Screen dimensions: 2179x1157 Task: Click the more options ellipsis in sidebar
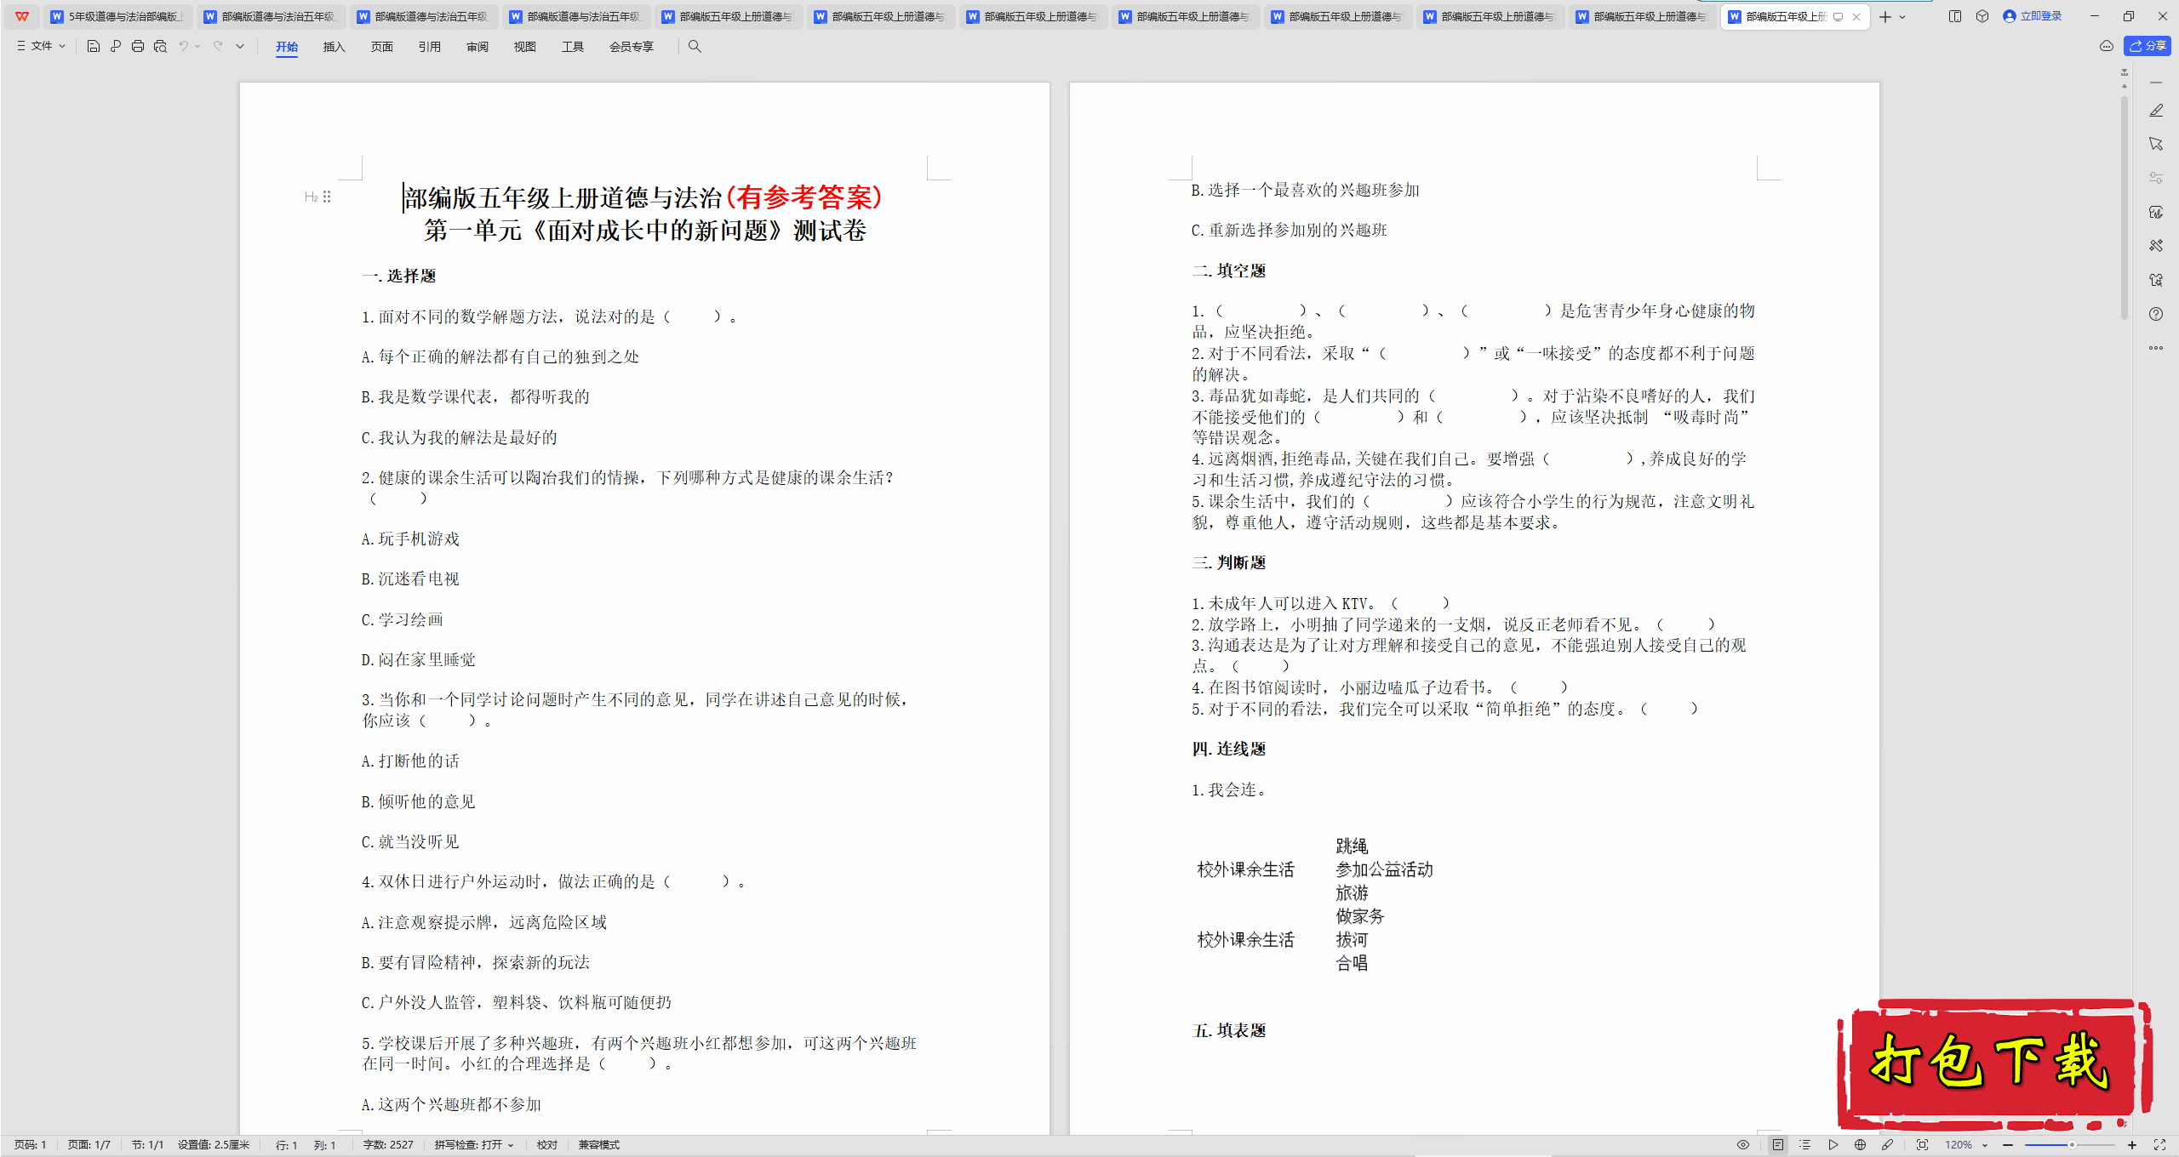(x=2156, y=348)
